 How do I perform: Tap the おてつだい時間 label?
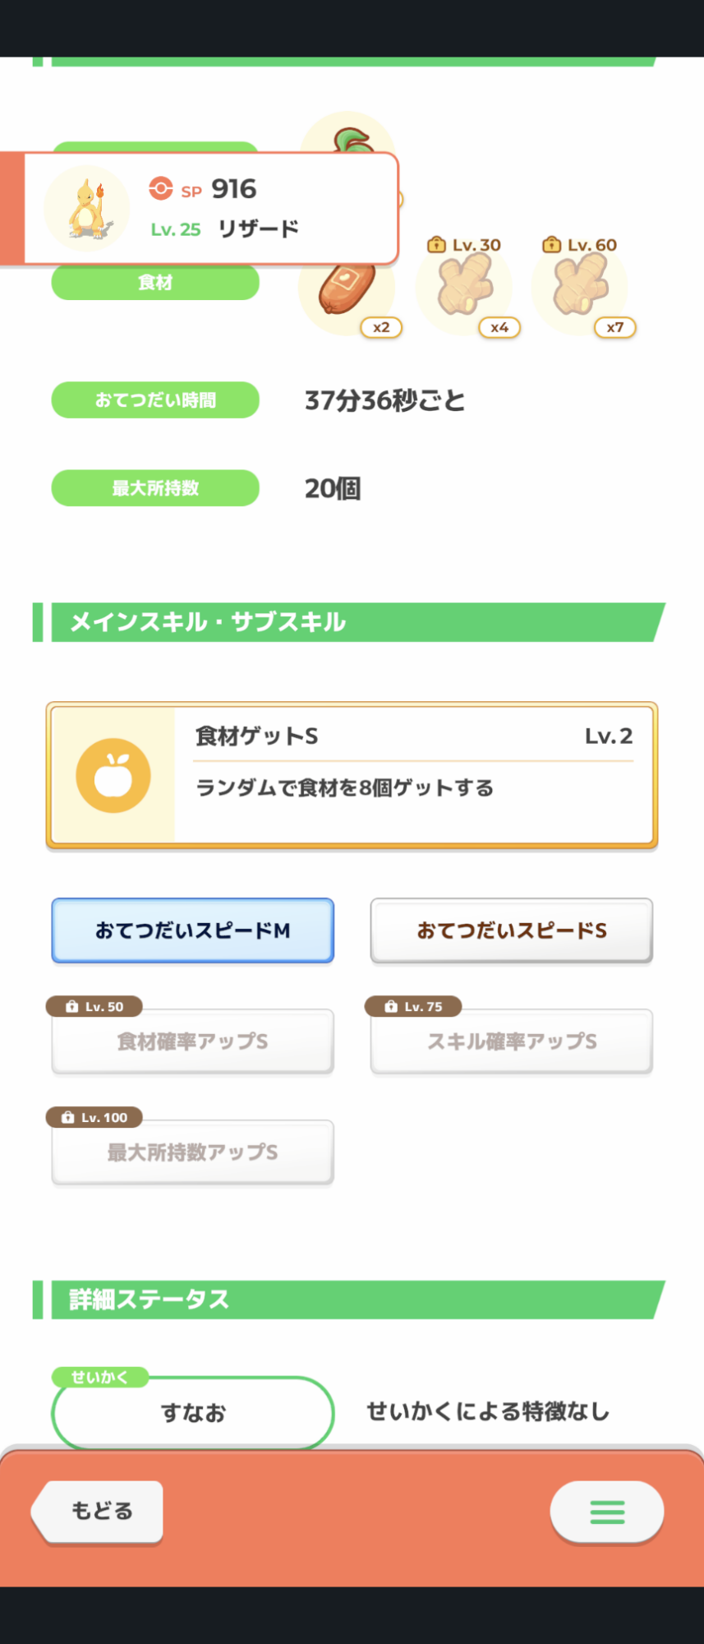155,400
